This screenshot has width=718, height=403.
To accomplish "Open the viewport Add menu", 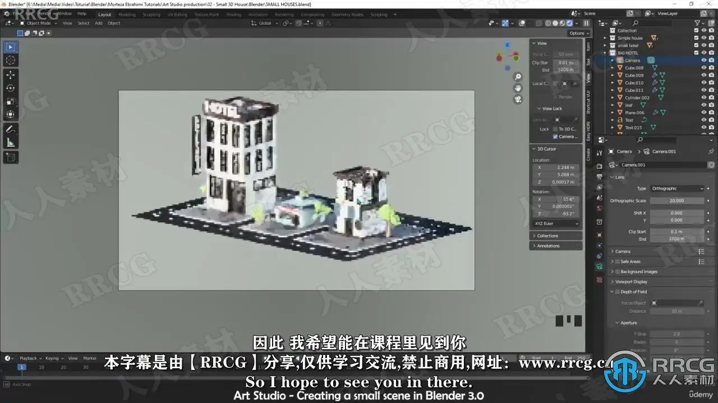I will [99, 23].
